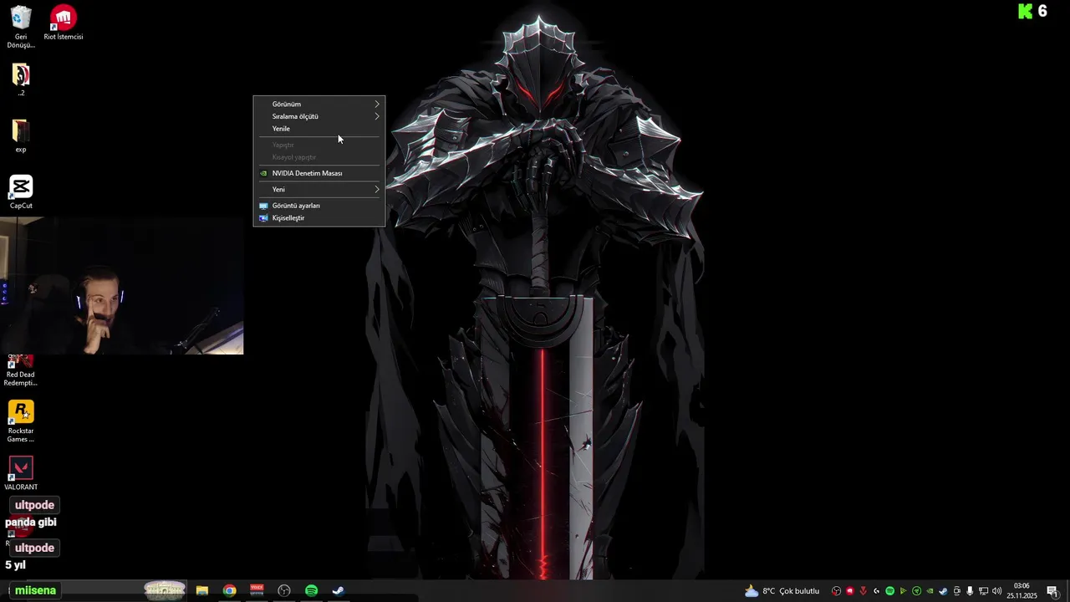Open network settings from the tray icon
The height and width of the screenshot is (602, 1070).
pos(983,591)
